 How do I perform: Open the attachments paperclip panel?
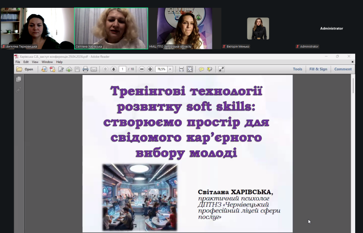(x=19, y=90)
